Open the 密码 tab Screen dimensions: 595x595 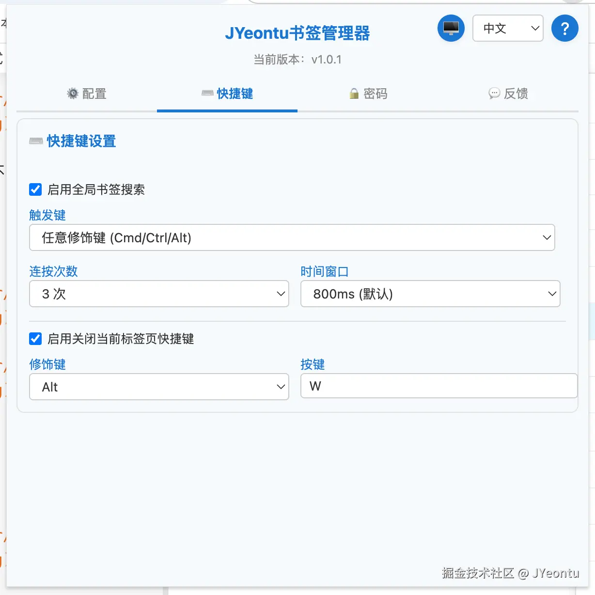click(368, 94)
